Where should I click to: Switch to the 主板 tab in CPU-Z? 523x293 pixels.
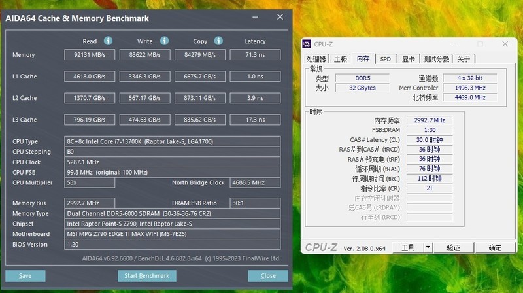(341, 59)
